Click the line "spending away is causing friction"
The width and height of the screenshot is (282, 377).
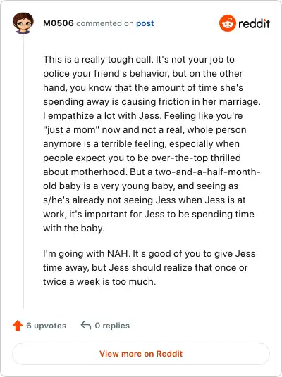[152, 101]
